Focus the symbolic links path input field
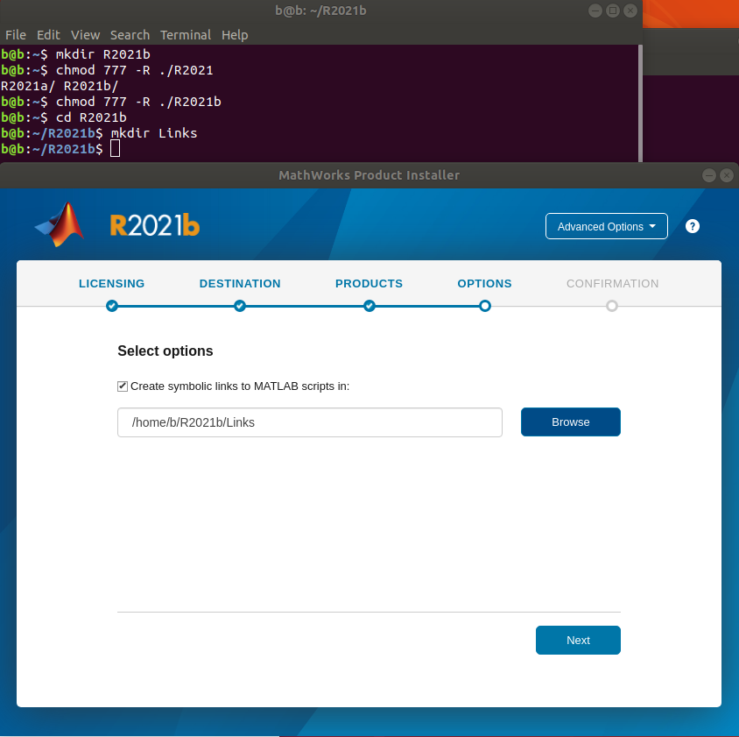Image resolution: width=739 pixels, height=737 pixels. 310,422
